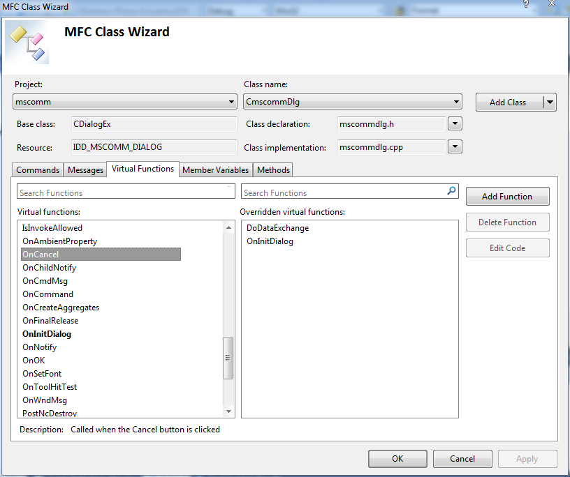570x477 pixels.
Task: Click the Edit Code button
Action: pyautogui.click(x=507, y=248)
